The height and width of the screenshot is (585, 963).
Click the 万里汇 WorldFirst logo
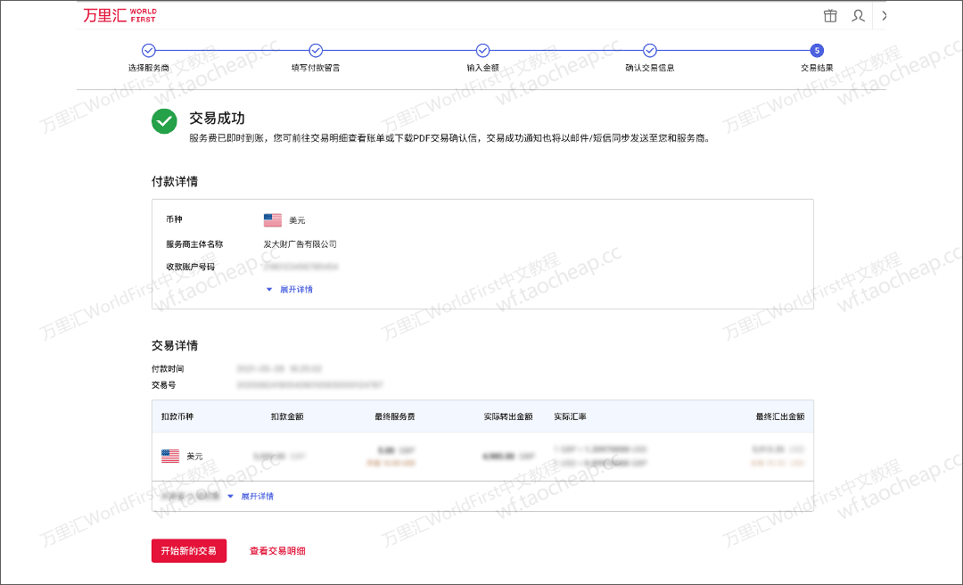tap(119, 15)
